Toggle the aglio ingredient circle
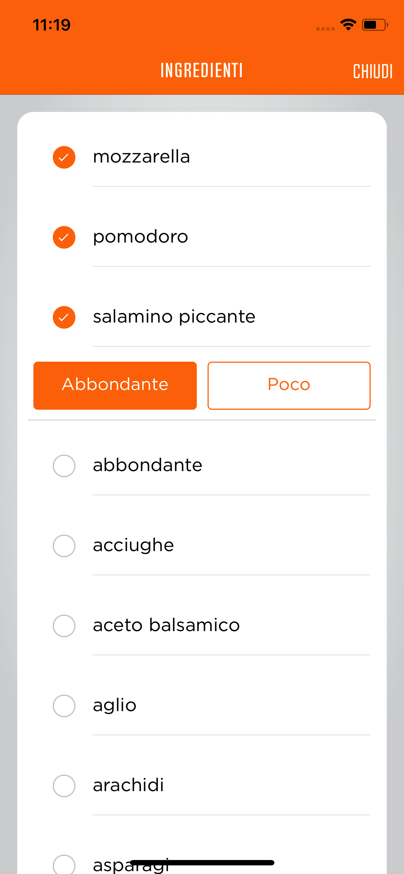The width and height of the screenshot is (404, 874). pos(64,706)
